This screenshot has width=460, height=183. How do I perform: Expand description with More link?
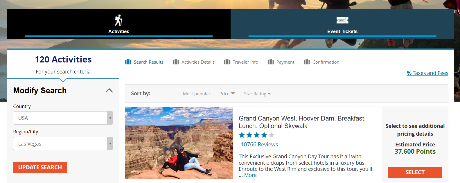(250, 175)
